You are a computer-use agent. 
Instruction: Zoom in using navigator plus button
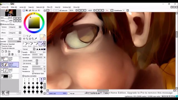coord(17,18)
